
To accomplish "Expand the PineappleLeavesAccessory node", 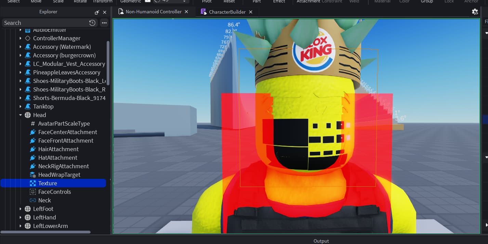I will [21, 72].
